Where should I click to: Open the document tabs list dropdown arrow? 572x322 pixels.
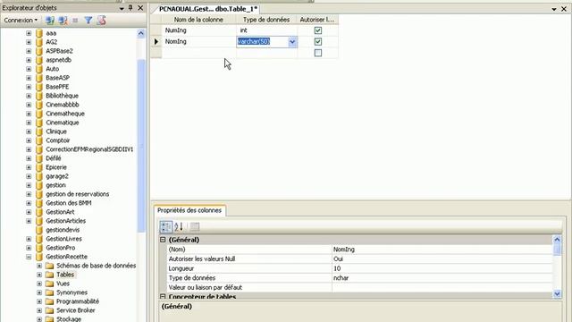pos(554,9)
